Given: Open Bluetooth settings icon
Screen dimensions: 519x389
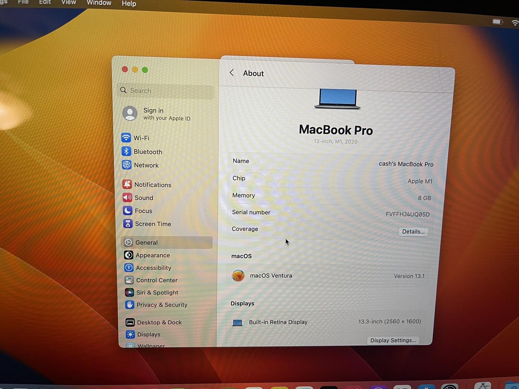Looking at the screenshot, I should tap(126, 151).
